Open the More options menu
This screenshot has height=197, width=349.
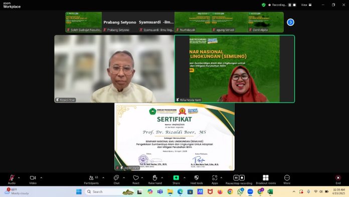pyautogui.click(x=287, y=179)
